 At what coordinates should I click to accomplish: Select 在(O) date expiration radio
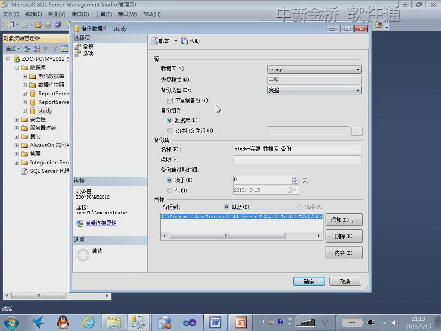(170, 190)
